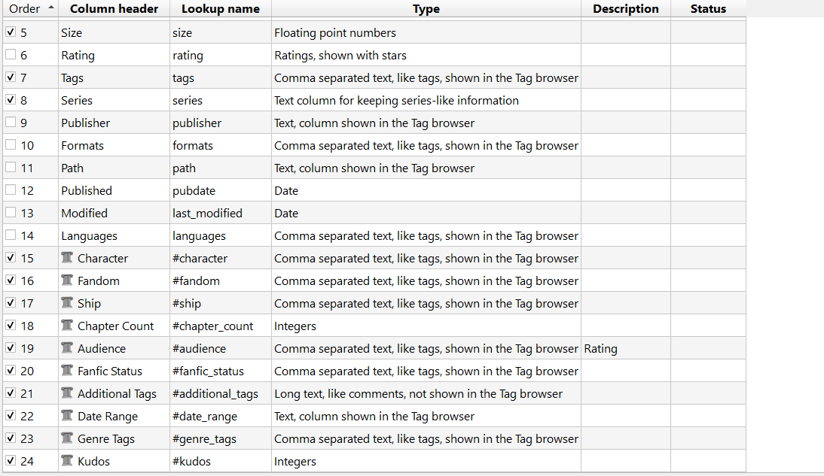This screenshot has width=824, height=476.
Task: Select the #additional_tags lookup name cell
Action: click(215, 393)
